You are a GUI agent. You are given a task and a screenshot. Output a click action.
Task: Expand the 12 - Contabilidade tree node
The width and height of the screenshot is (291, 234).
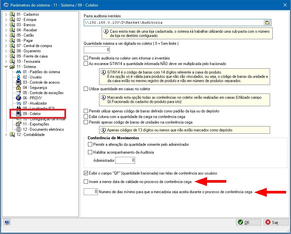[x=6, y=135]
